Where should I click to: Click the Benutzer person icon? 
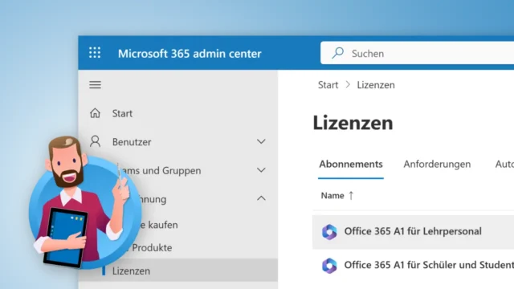pos(95,141)
